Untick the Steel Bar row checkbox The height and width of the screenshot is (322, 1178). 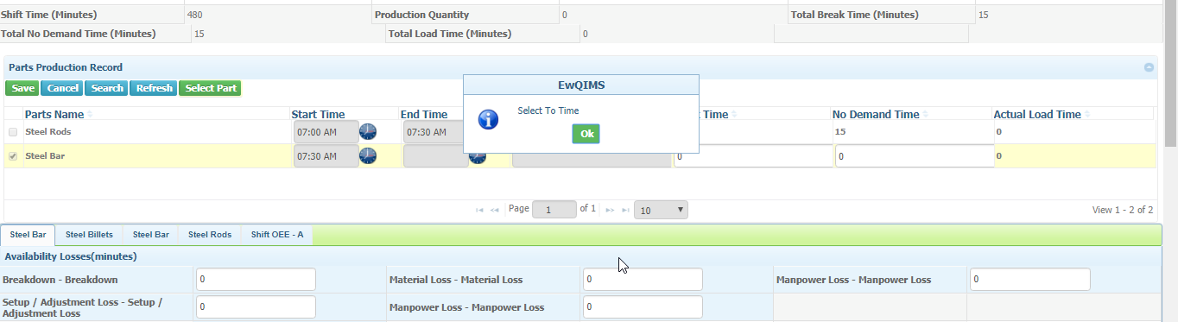tap(13, 156)
